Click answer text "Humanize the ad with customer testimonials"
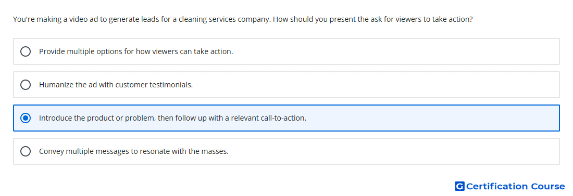Image resolution: width=573 pixels, height=196 pixels. [116, 85]
